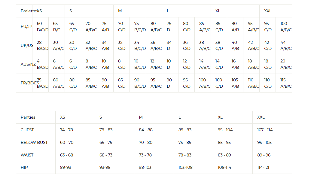Click UK/US cell '44 A/B/C'
The width and height of the screenshot is (320, 185).
click(x=284, y=45)
